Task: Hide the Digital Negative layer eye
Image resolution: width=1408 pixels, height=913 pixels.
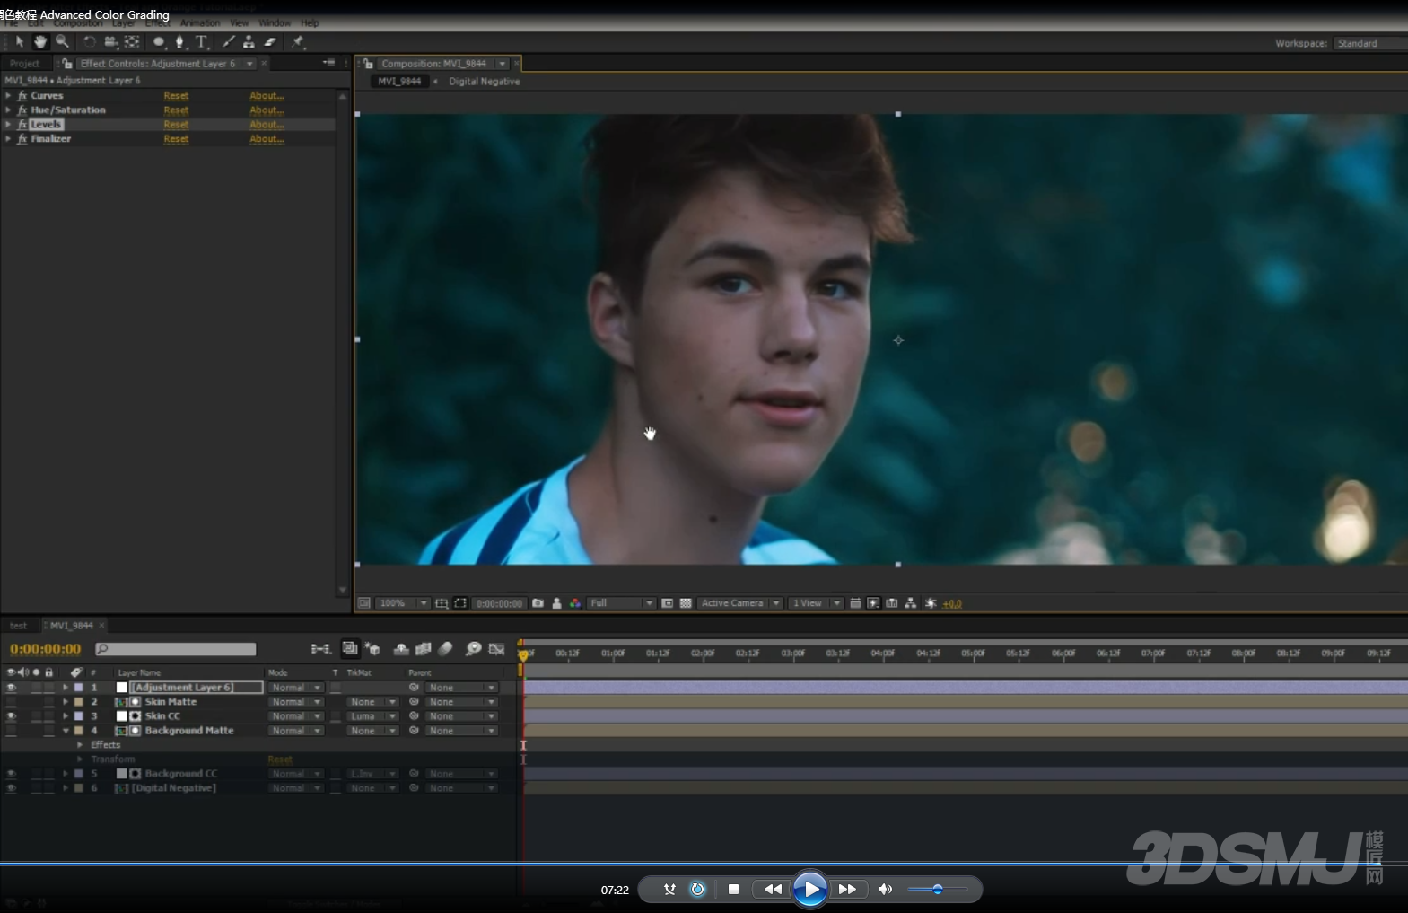Action: click(x=11, y=788)
